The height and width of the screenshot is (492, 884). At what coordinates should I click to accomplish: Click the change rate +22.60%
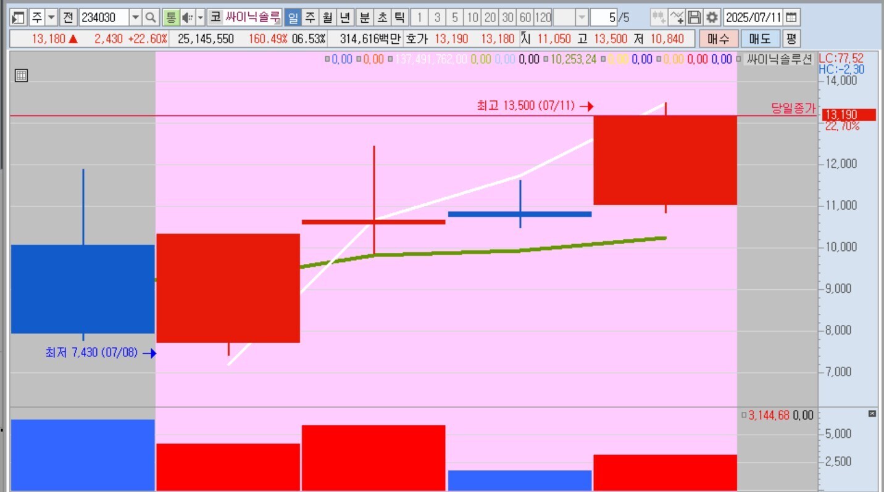[148, 39]
